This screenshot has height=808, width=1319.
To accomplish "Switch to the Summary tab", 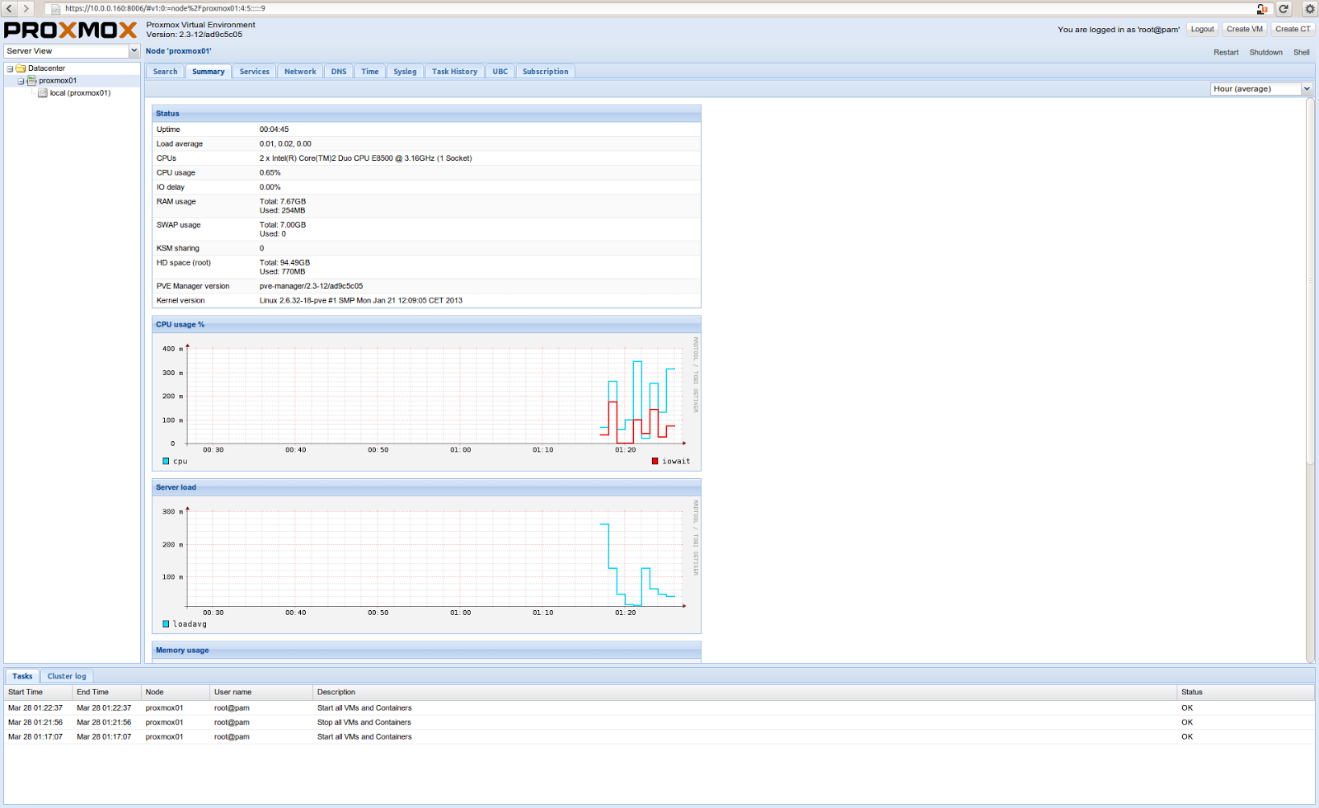I will tap(209, 72).
